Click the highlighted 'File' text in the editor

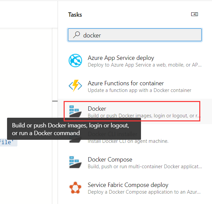[x=6, y=142]
